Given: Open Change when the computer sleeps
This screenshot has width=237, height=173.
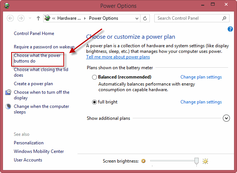Looking at the screenshot, I should point(41,109).
